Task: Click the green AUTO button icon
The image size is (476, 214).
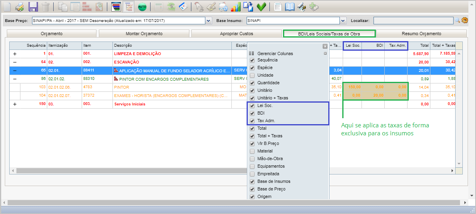Action: pos(142,7)
